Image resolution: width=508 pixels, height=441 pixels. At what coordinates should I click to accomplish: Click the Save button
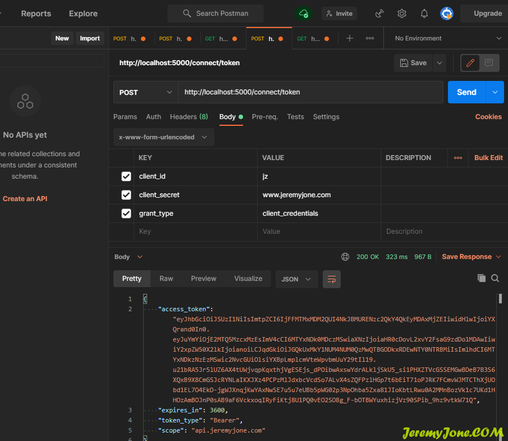[413, 63]
